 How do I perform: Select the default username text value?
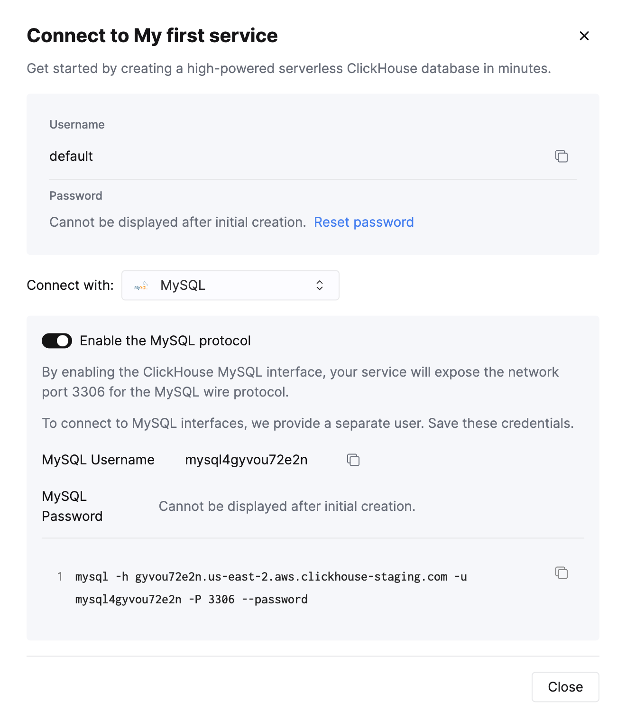[71, 156]
